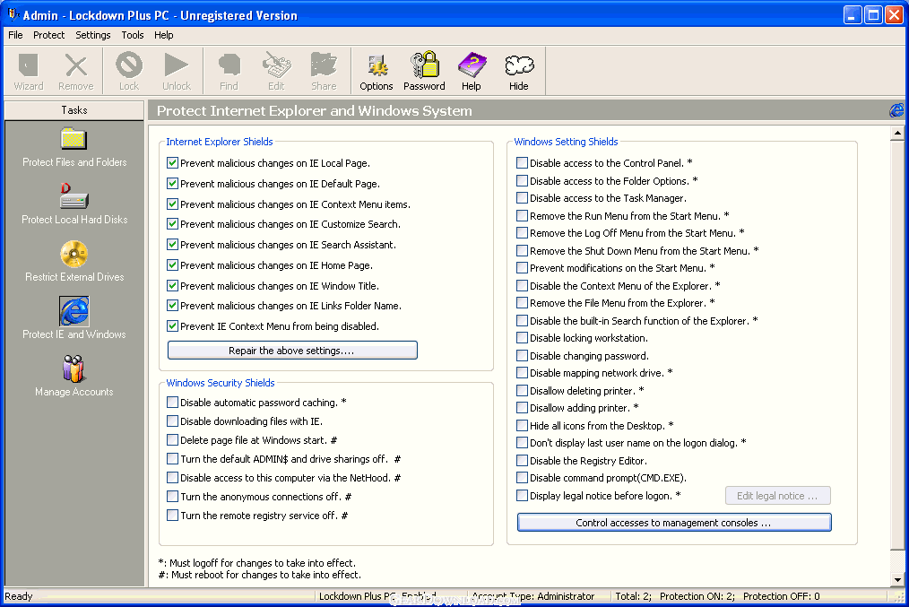Image resolution: width=909 pixels, height=607 pixels.
Task: Uncheck Prevent malicious changes on IE Local Page
Action: (x=172, y=163)
